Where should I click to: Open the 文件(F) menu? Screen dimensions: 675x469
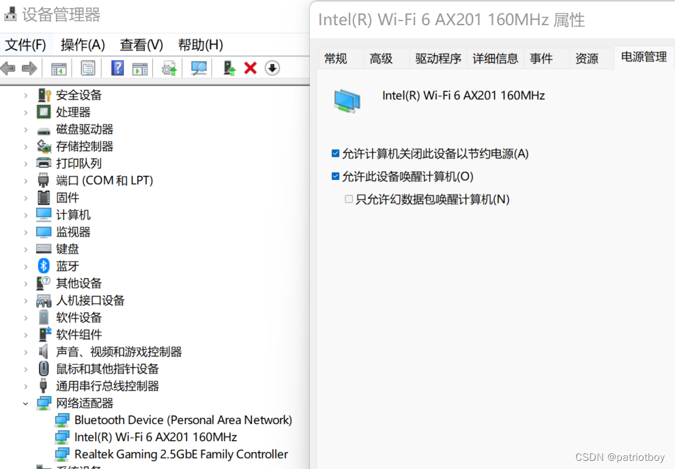(x=25, y=45)
